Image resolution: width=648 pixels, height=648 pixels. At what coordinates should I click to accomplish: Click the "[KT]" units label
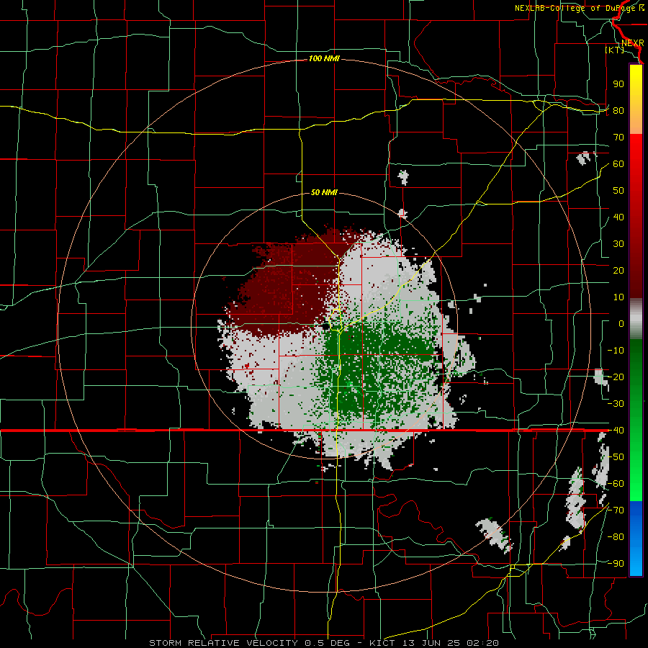click(x=615, y=50)
